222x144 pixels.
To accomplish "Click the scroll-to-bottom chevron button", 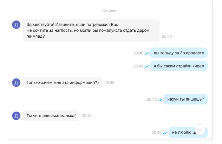I will click(x=200, y=130).
